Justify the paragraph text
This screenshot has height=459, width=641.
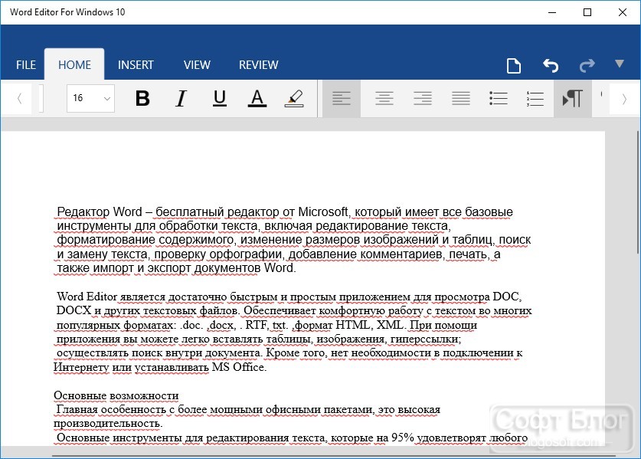(461, 99)
